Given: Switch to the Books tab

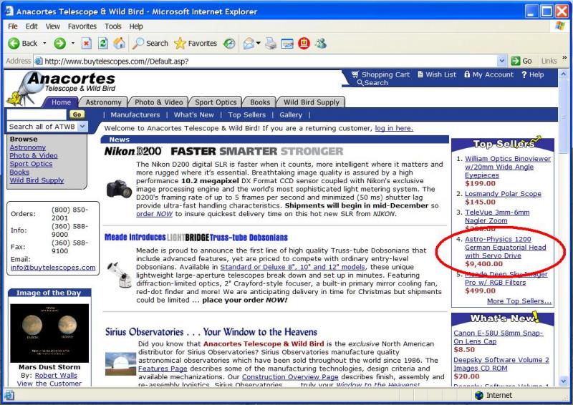Looking at the screenshot, I should 260,102.
